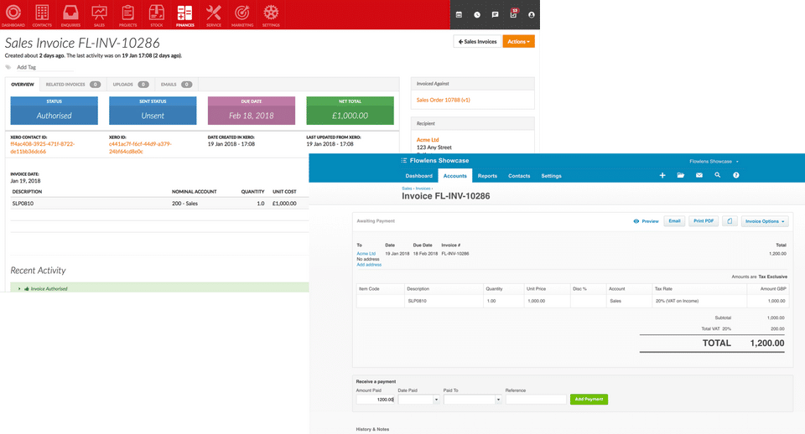Open the orange Actions dropdown
The width and height of the screenshot is (805, 434).
click(518, 42)
